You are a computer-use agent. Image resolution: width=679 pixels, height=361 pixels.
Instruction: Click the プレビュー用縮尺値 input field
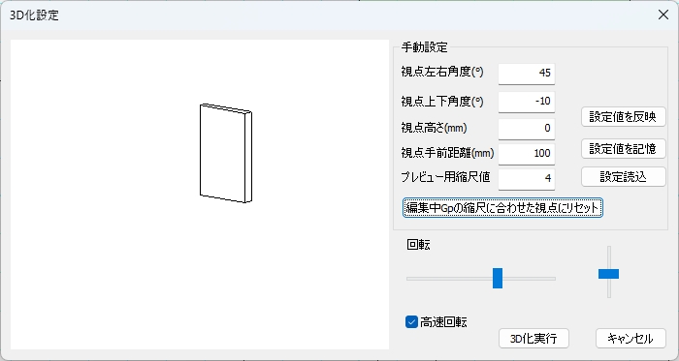click(x=527, y=179)
